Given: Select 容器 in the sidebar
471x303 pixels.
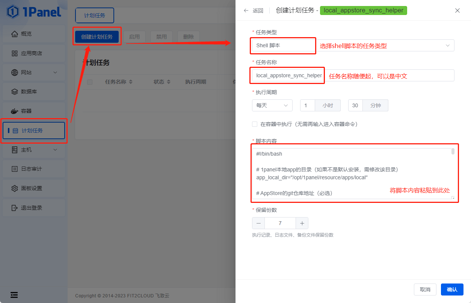Looking at the screenshot, I should [x=34, y=111].
